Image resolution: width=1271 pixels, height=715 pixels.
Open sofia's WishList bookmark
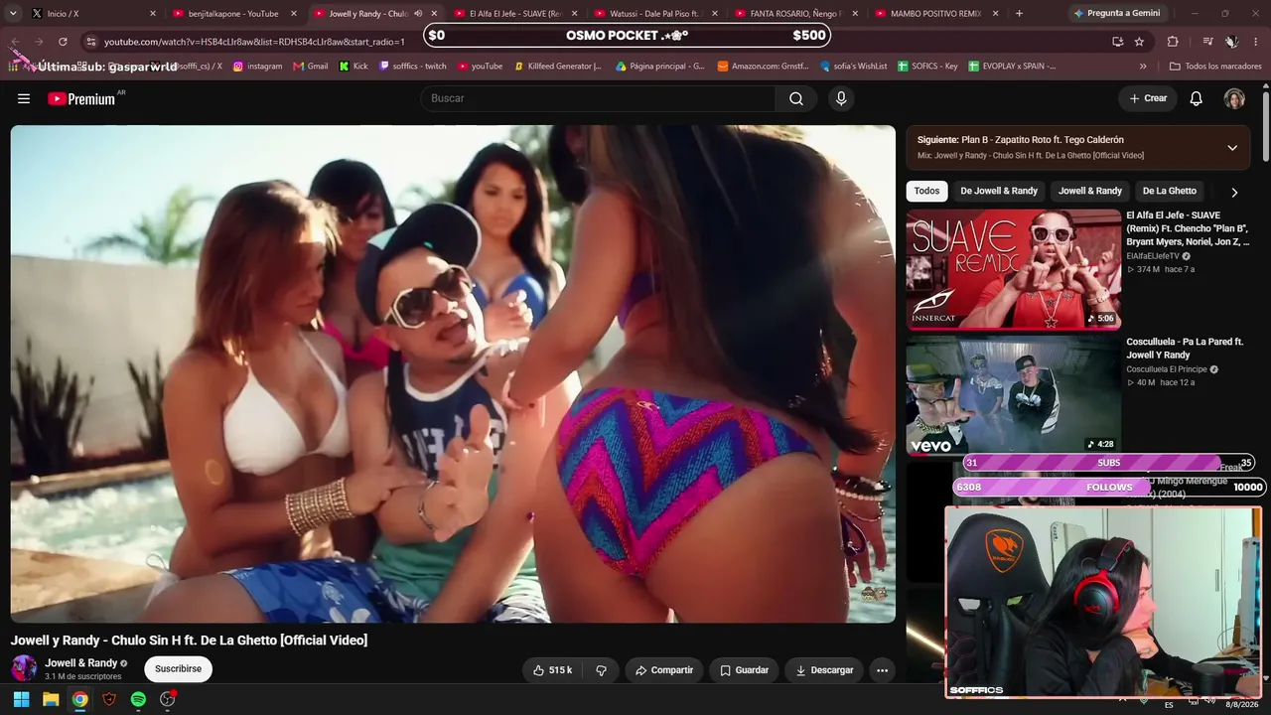(854, 67)
